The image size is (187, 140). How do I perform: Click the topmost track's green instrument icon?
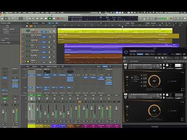[x=28, y=31]
